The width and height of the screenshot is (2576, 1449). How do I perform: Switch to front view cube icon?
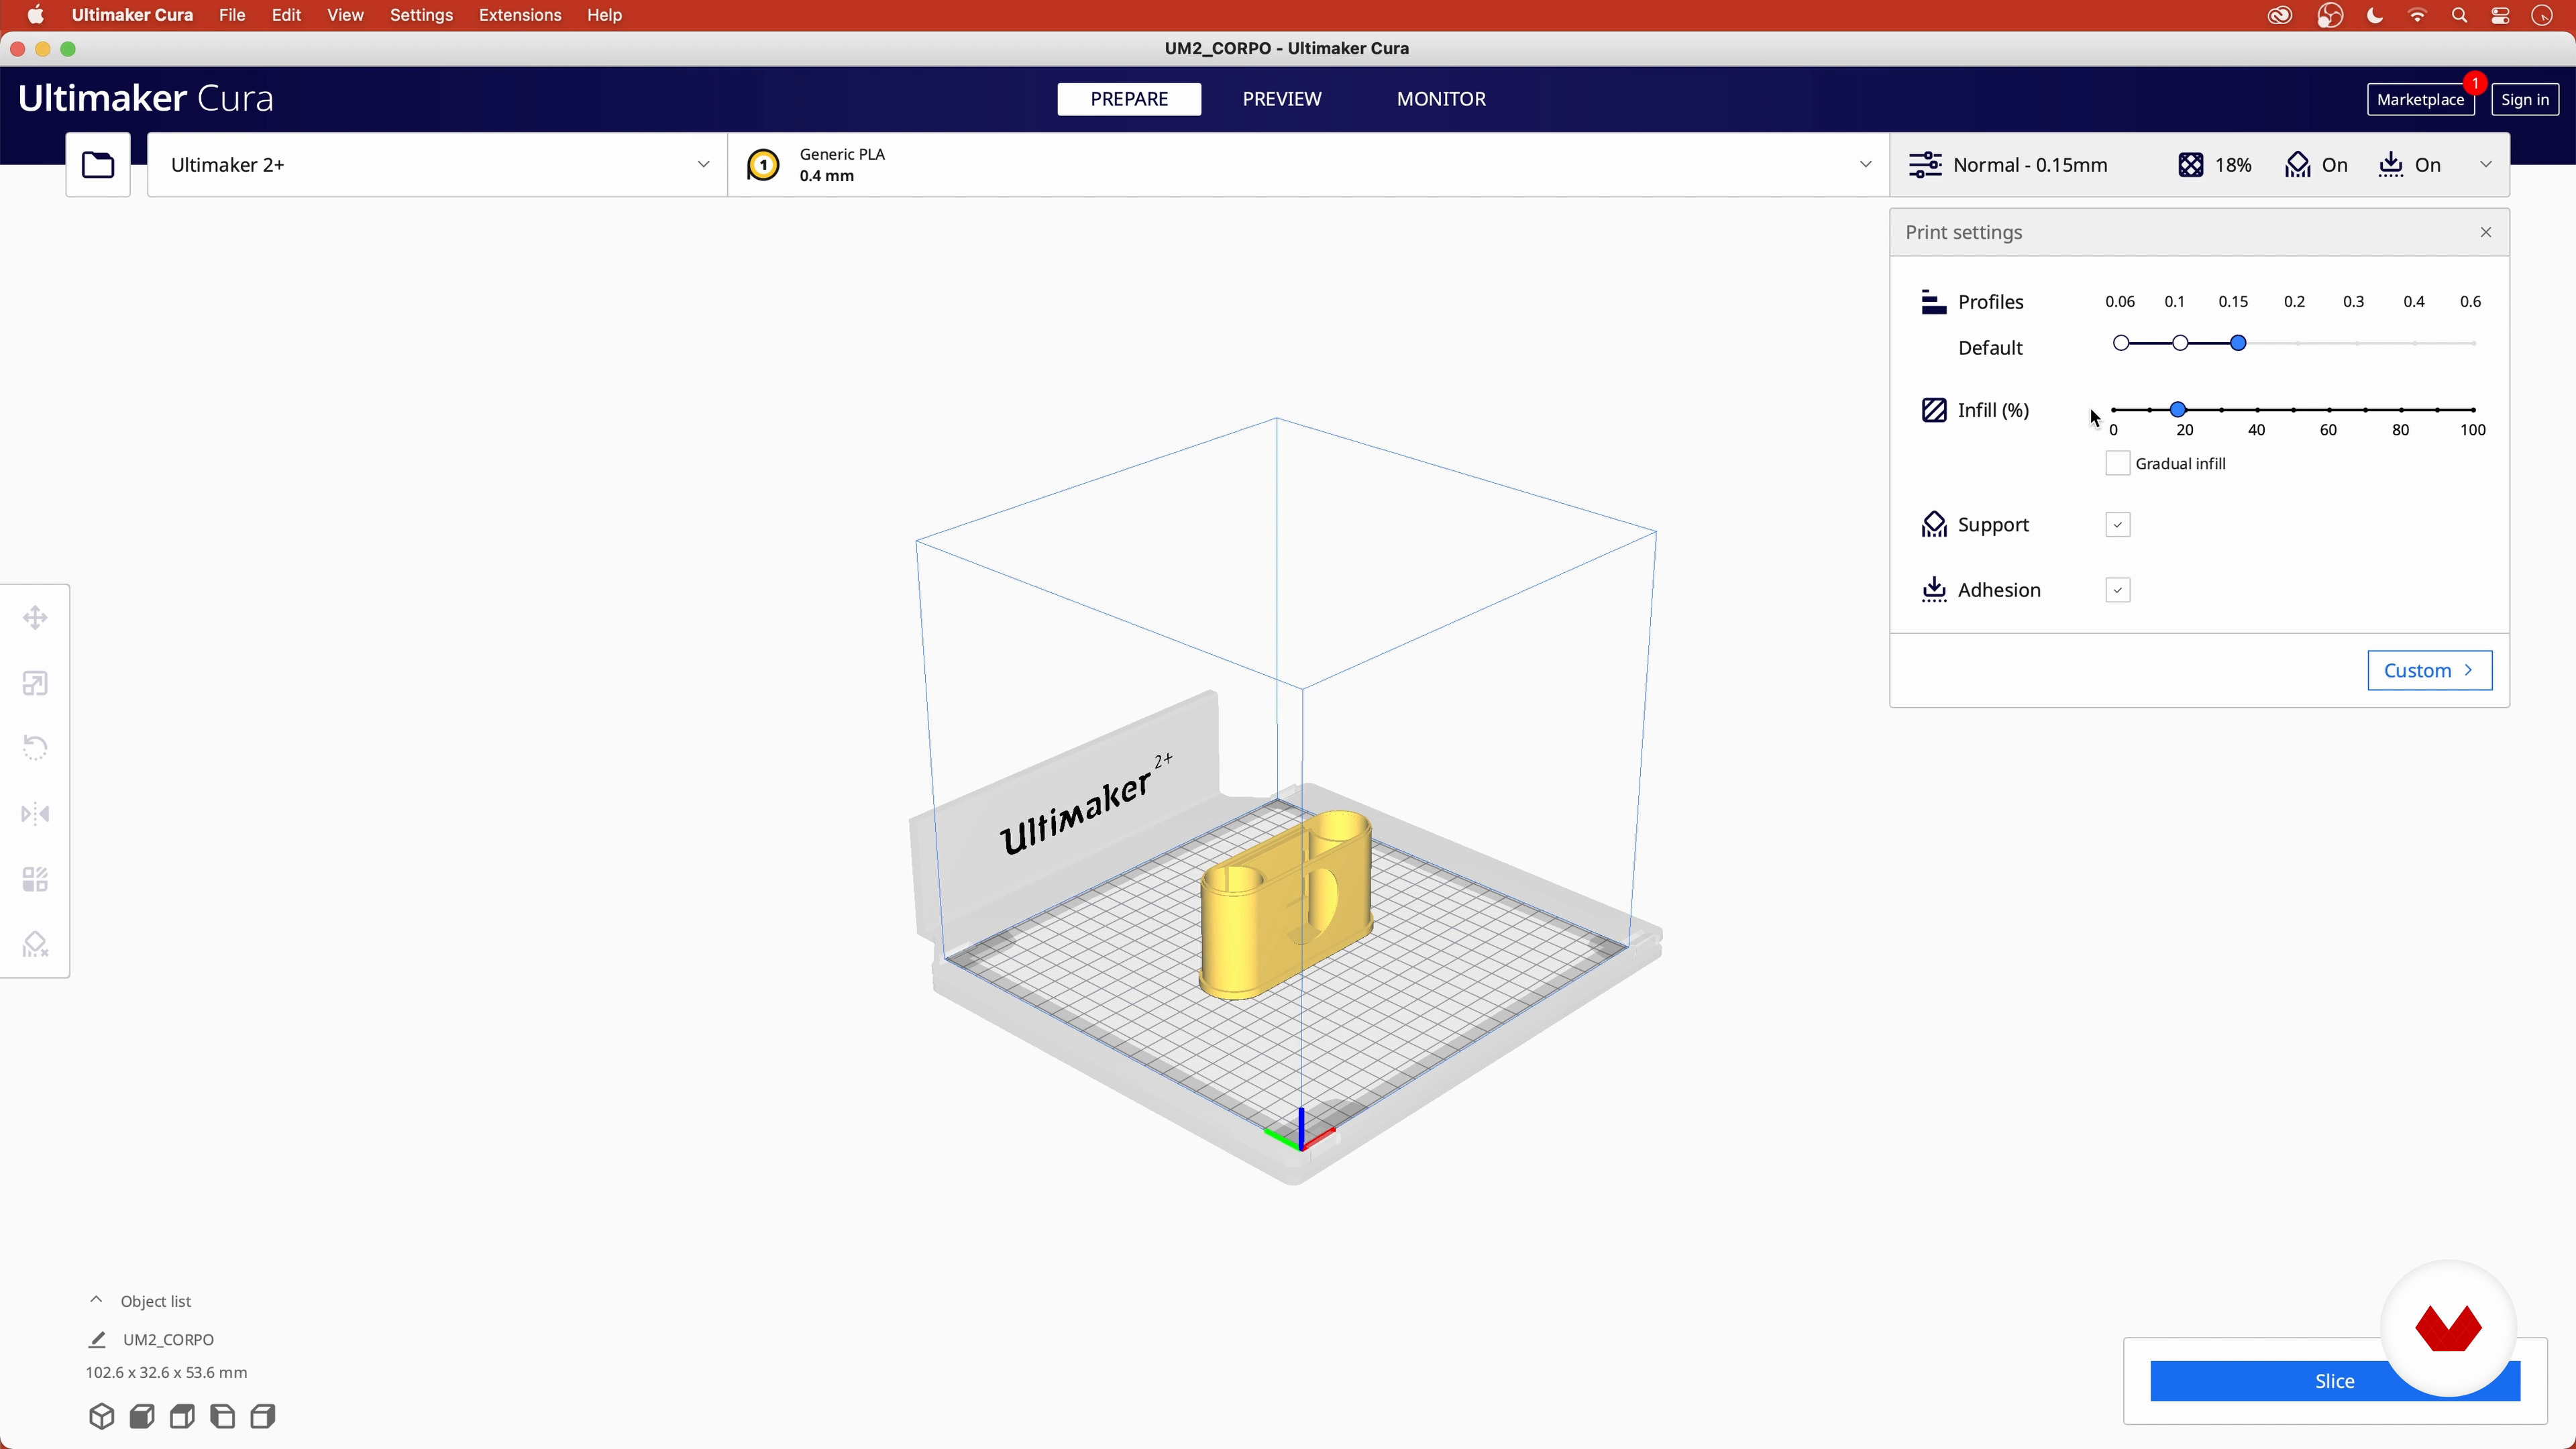[142, 1416]
